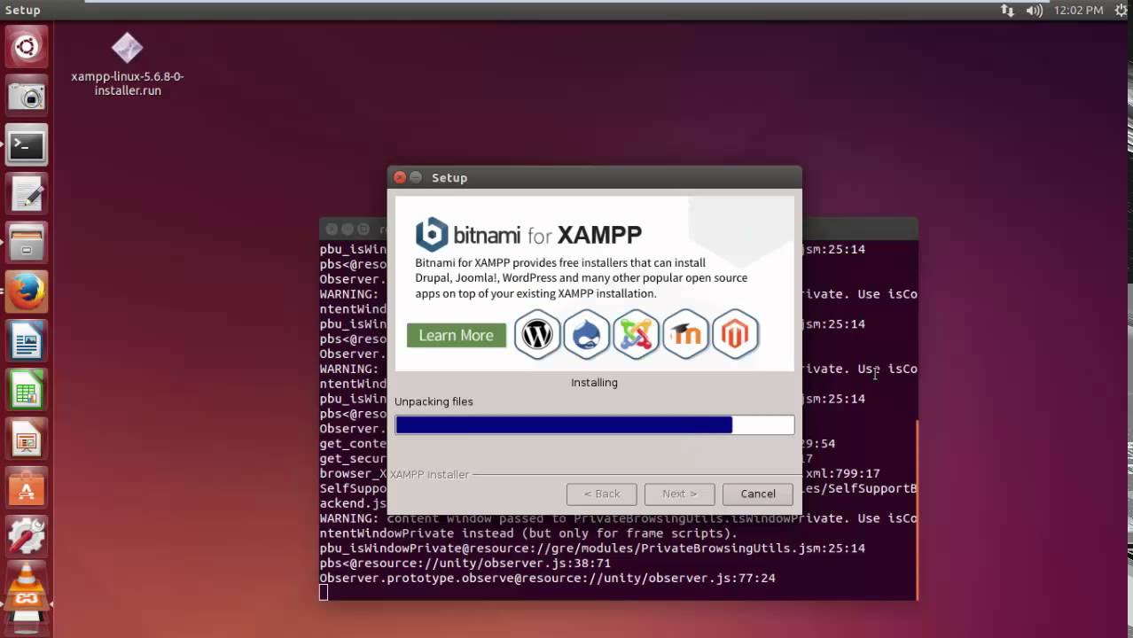Click the 'XAMPP Installer' footer label
This screenshot has width=1133, height=638.
point(430,474)
